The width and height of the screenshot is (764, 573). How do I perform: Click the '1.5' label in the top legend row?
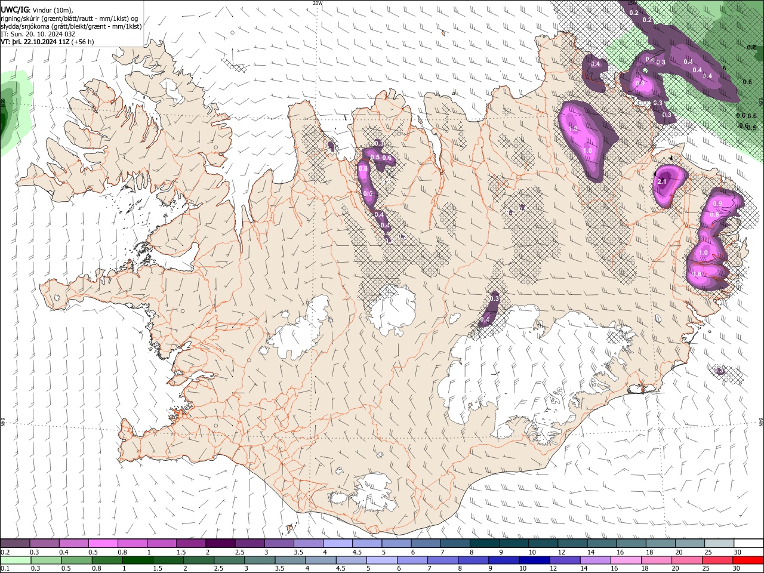(181, 552)
